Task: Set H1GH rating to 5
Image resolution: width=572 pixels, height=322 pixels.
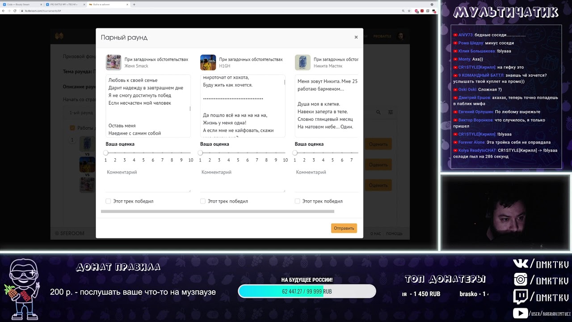Action: click(238, 160)
